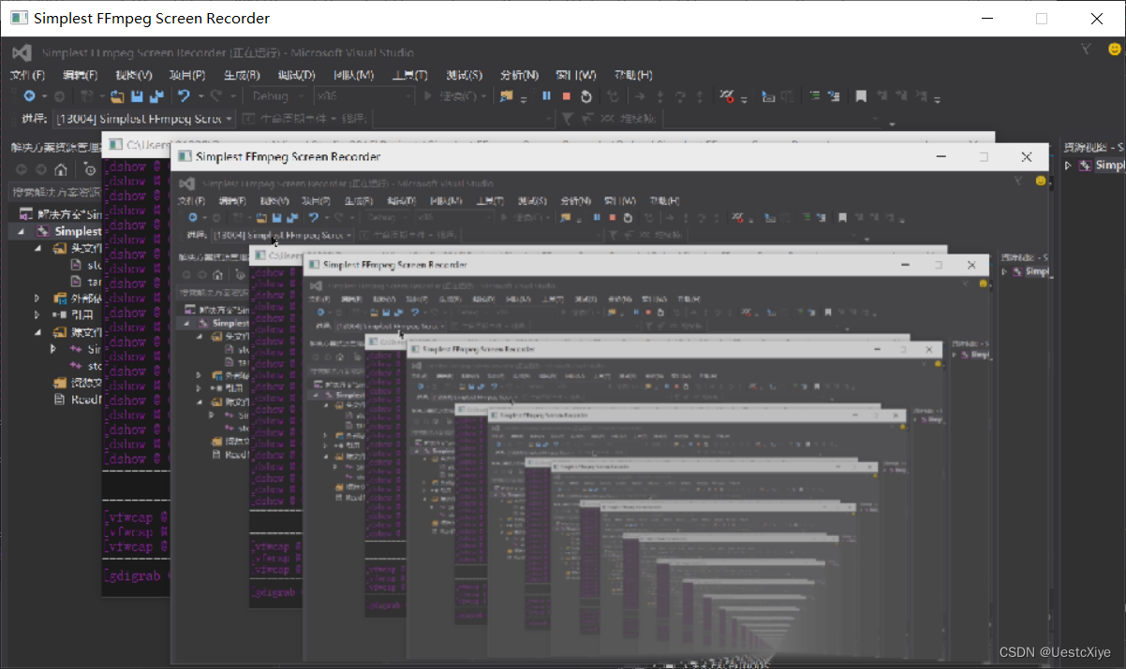Click the Pause debugging icon

(547, 96)
